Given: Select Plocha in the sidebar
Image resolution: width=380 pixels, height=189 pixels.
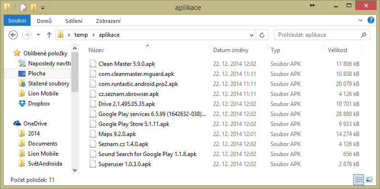Looking at the screenshot, I should 37,73.
